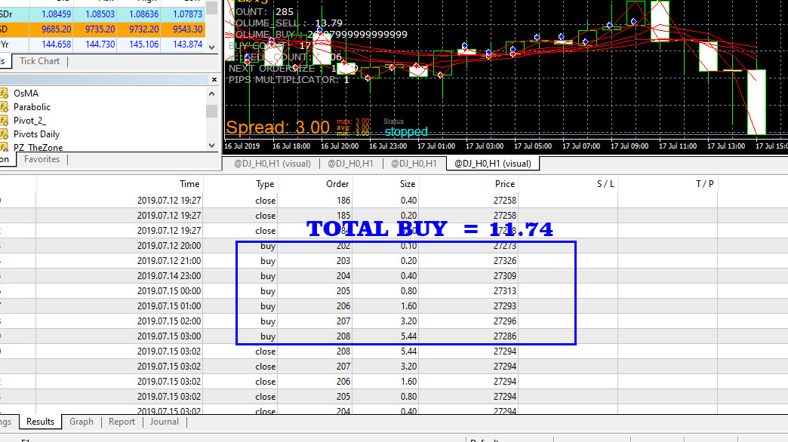
Task: Click the OsMA indicator icon
Action: coord(4,94)
